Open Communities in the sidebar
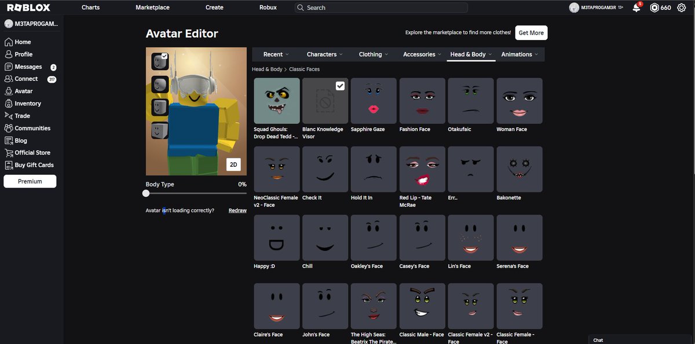Viewport: 695px width, 344px height. [28, 128]
